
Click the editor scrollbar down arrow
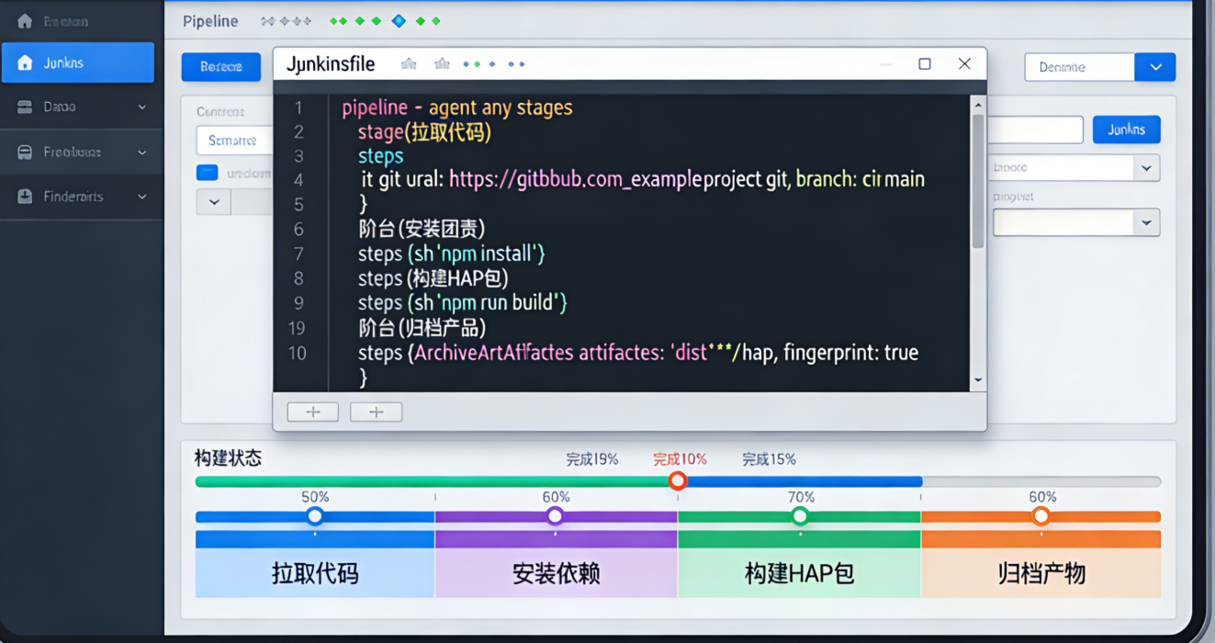click(x=978, y=380)
